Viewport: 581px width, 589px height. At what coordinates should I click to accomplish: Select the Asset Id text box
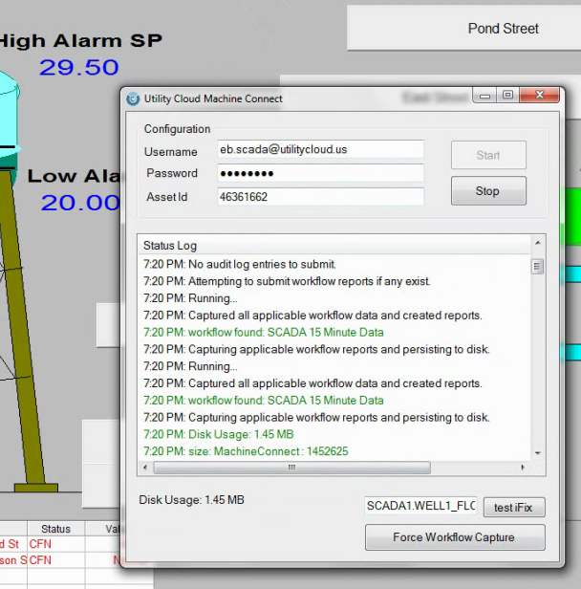(320, 196)
